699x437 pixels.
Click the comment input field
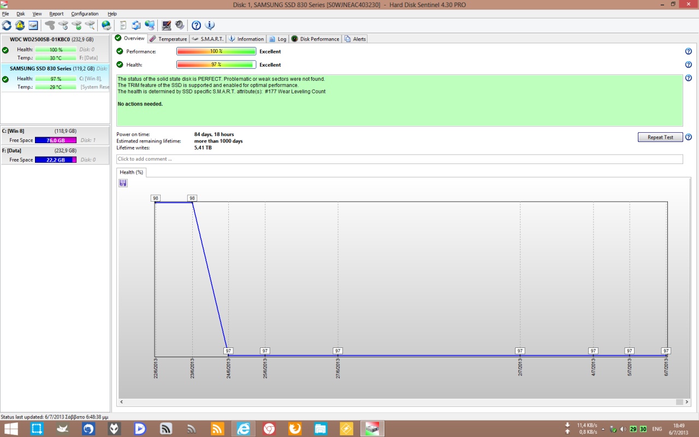tap(399, 159)
